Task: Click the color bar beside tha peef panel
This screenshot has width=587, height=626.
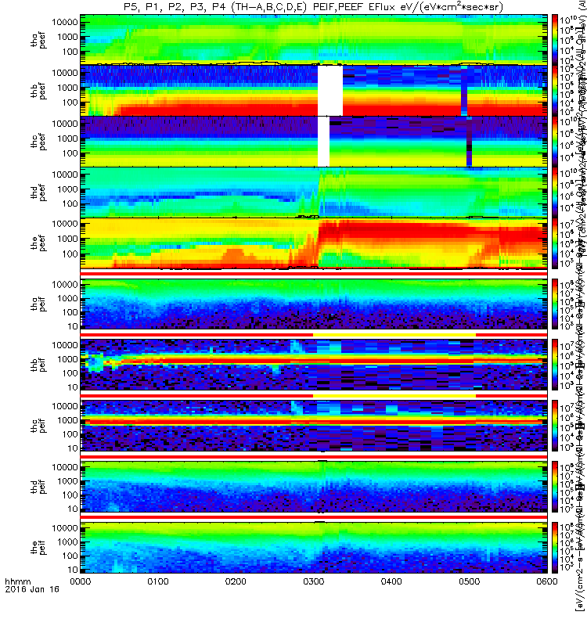Action: [555, 40]
